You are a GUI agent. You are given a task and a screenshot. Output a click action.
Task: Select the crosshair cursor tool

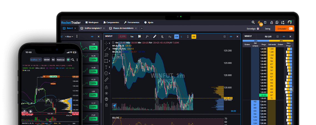(x=106, y=43)
